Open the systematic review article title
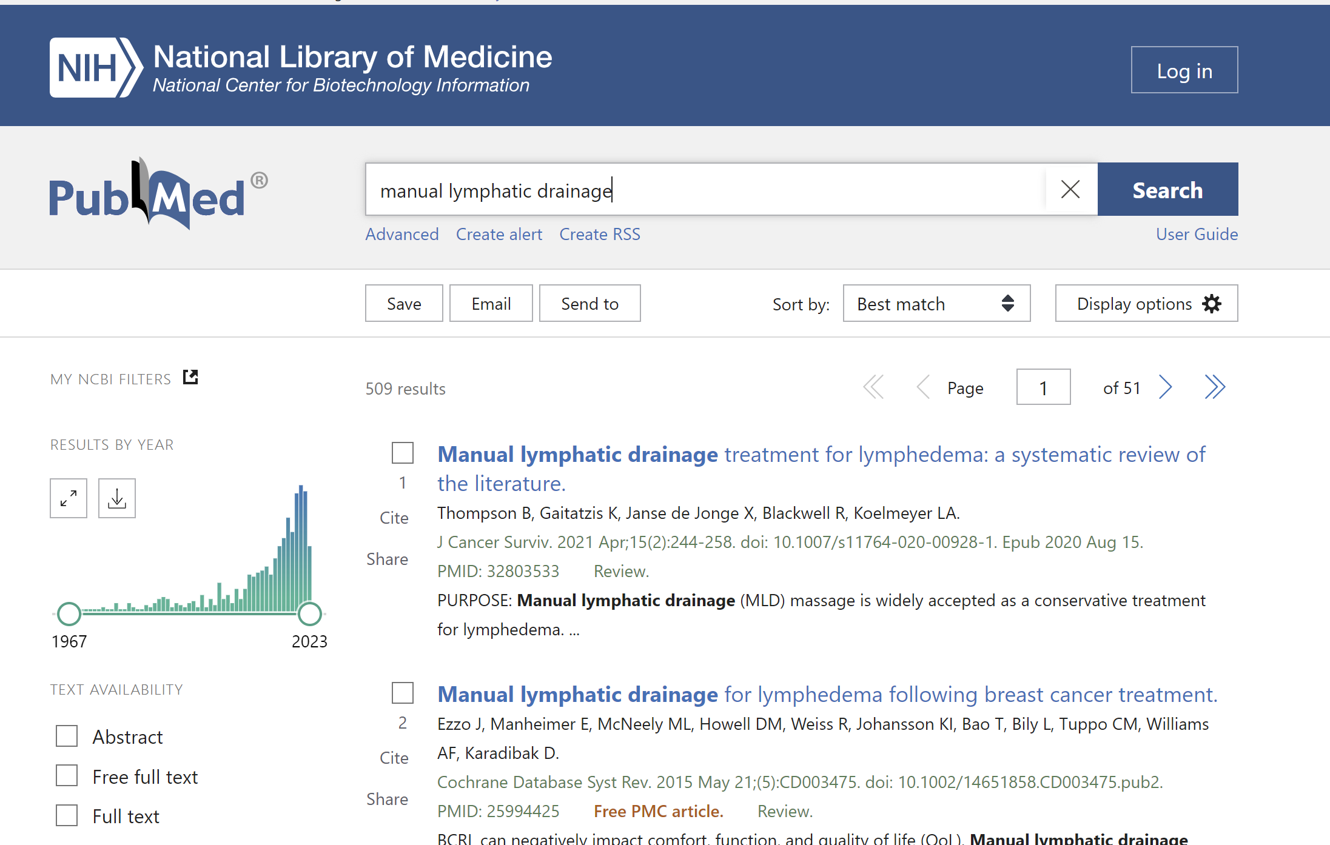Viewport: 1330px width, 845px height. coord(821,469)
